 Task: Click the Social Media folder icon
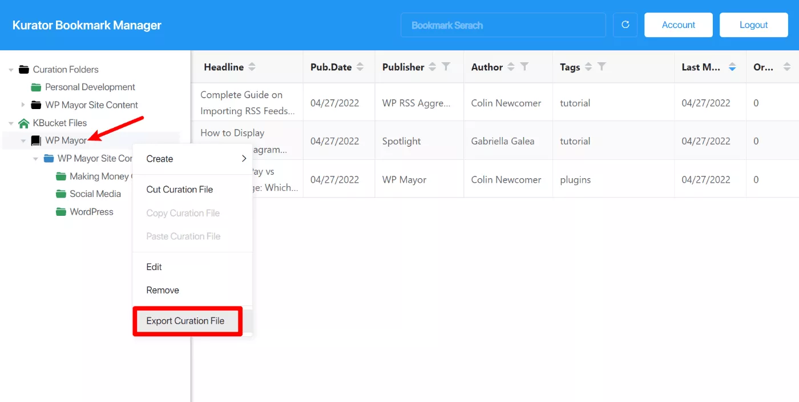[x=61, y=194]
